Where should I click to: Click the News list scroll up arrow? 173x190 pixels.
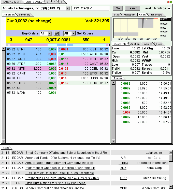tap(171, 152)
